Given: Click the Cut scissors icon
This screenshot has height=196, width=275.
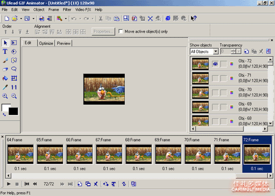Looking at the screenshot, I should click(x=101, y=18).
